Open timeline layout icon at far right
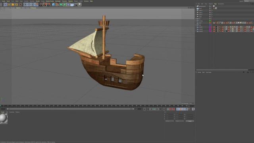 coord(193,109)
